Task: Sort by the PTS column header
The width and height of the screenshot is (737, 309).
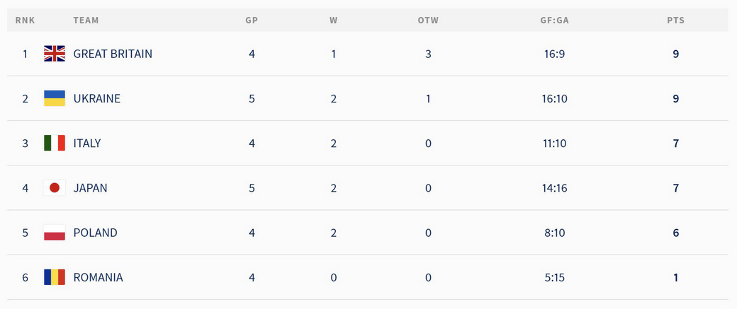Action: [x=675, y=21]
